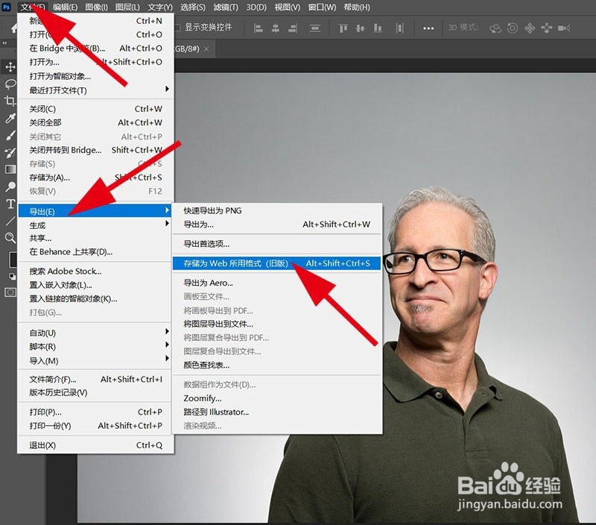Open the 帮助(H) menu
596x525 pixels.
point(357,7)
